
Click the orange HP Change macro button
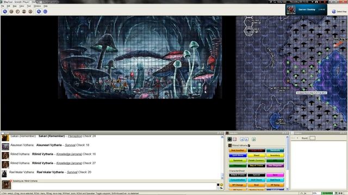point(238,185)
